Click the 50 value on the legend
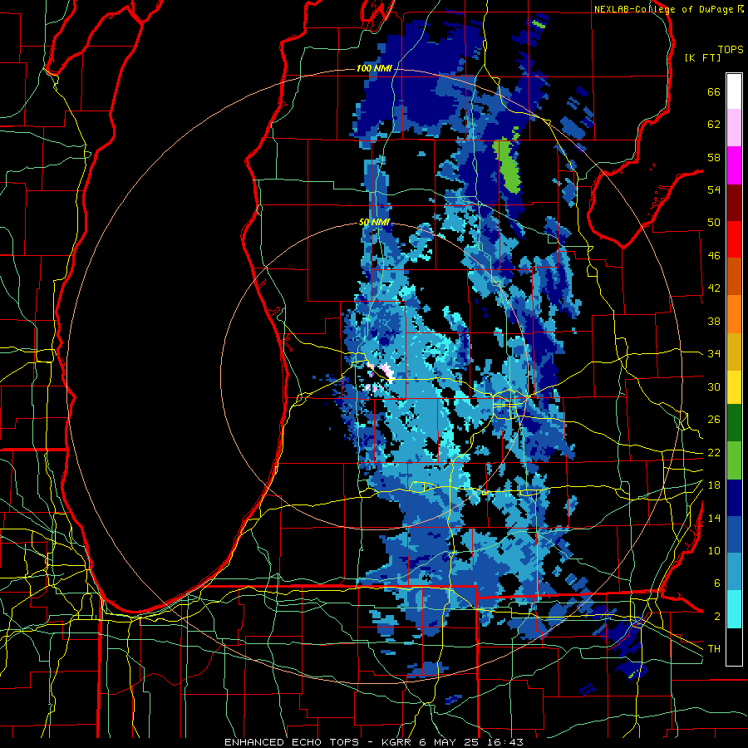Viewport: 748px width, 748px height. pos(714,223)
